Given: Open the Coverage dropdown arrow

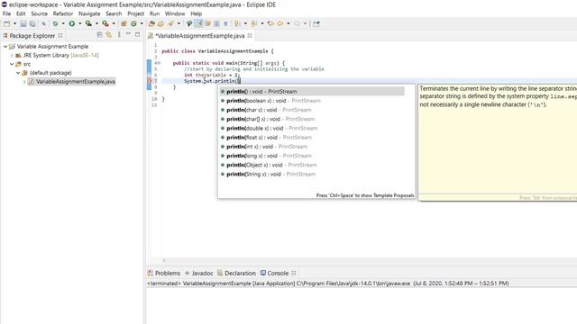Looking at the screenshot, I should [x=96, y=24].
